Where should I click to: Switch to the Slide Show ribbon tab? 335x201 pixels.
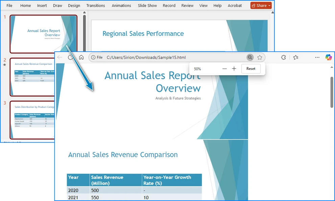[x=147, y=5]
